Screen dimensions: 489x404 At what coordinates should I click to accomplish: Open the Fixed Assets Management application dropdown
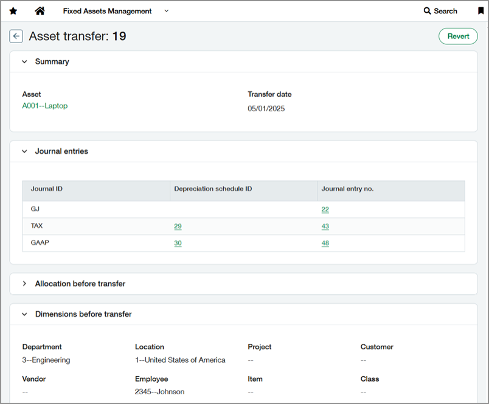tap(165, 10)
